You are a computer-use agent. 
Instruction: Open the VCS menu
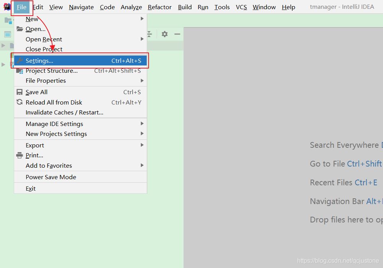(x=241, y=7)
